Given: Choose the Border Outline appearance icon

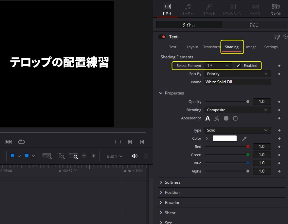Looking at the screenshot, I should click(x=235, y=118).
